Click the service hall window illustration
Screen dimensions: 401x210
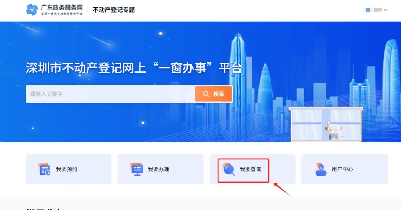326,124
